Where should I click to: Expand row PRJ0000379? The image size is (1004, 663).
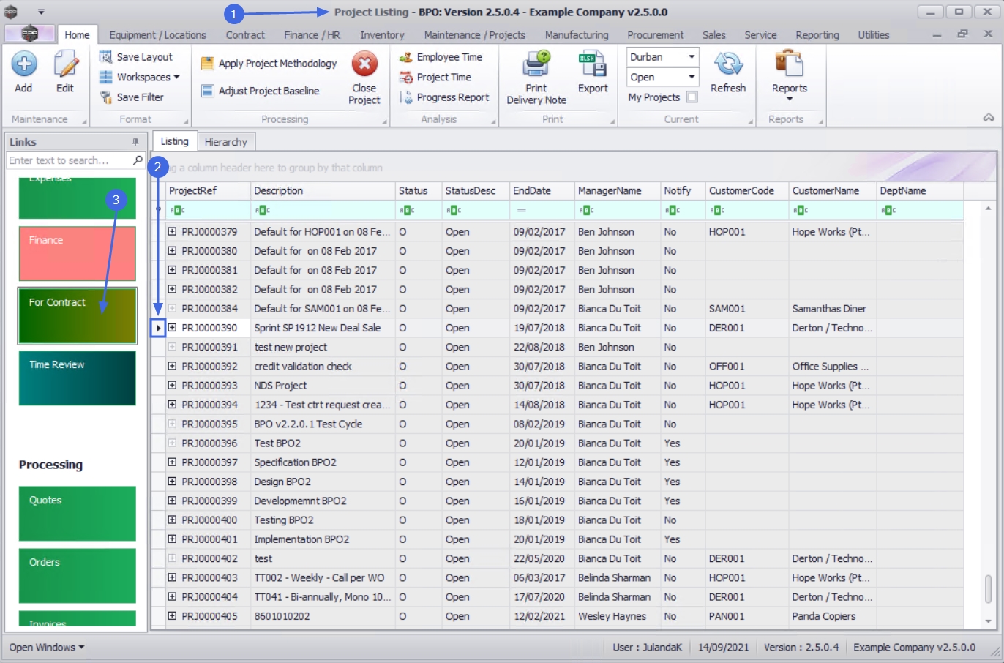tap(172, 231)
